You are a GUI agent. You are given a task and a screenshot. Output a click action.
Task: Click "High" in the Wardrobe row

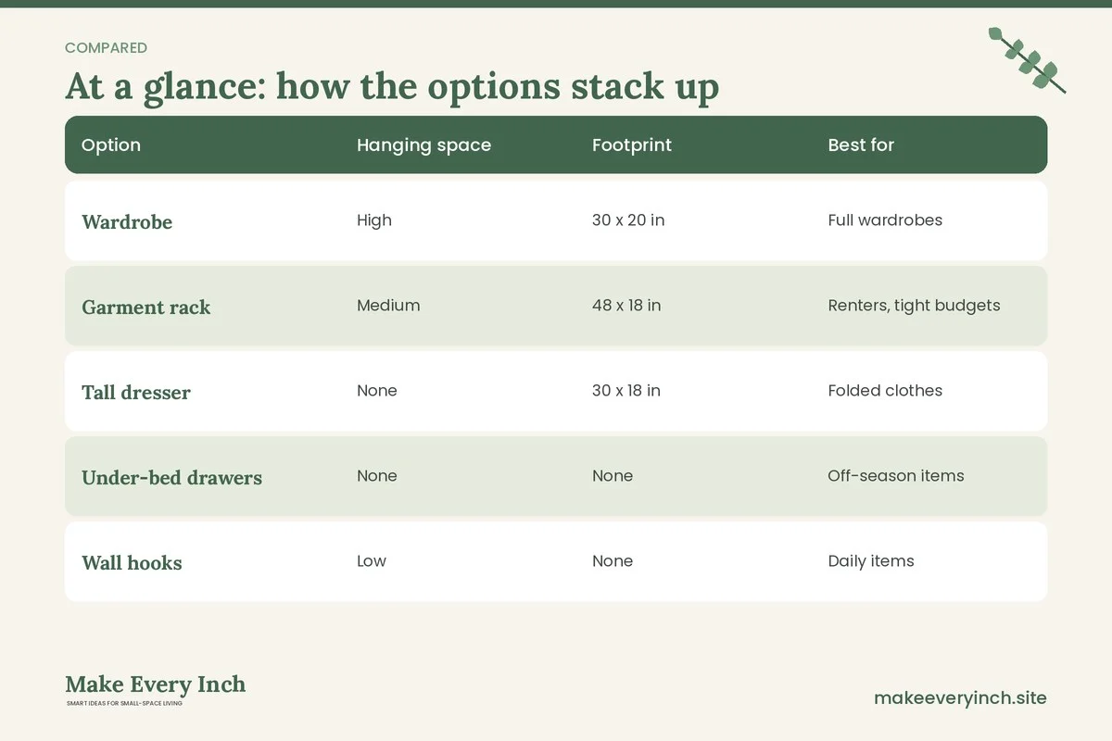pyautogui.click(x=374, y=220)
